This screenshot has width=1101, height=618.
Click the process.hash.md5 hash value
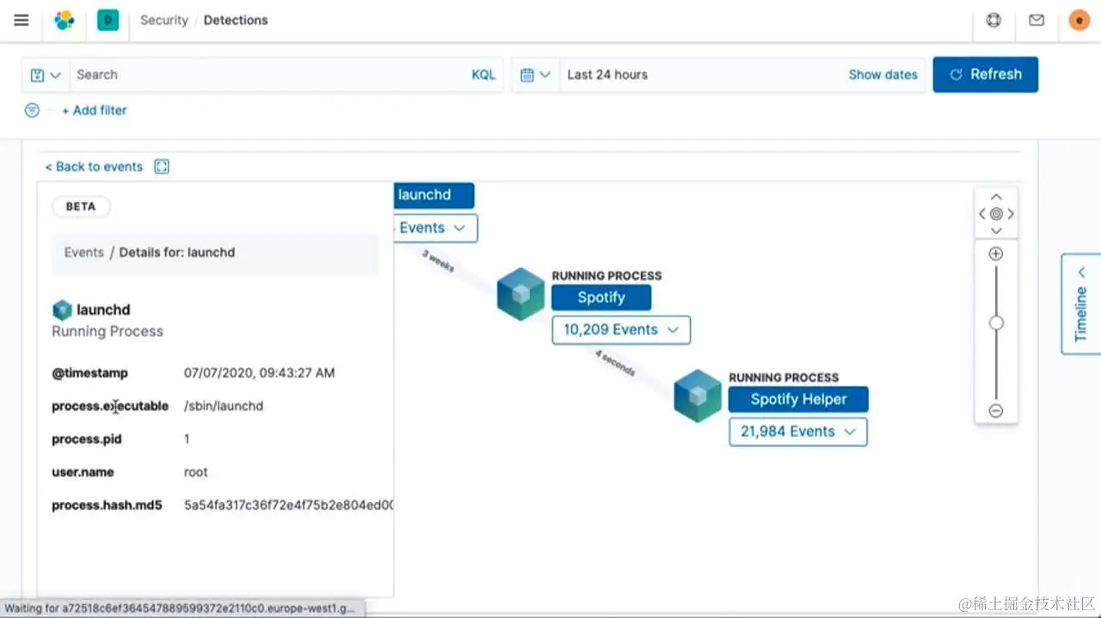[289, 505]
